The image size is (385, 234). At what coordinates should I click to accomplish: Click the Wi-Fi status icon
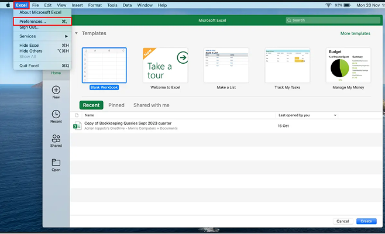pyautogui.click(x=328, y=5)
